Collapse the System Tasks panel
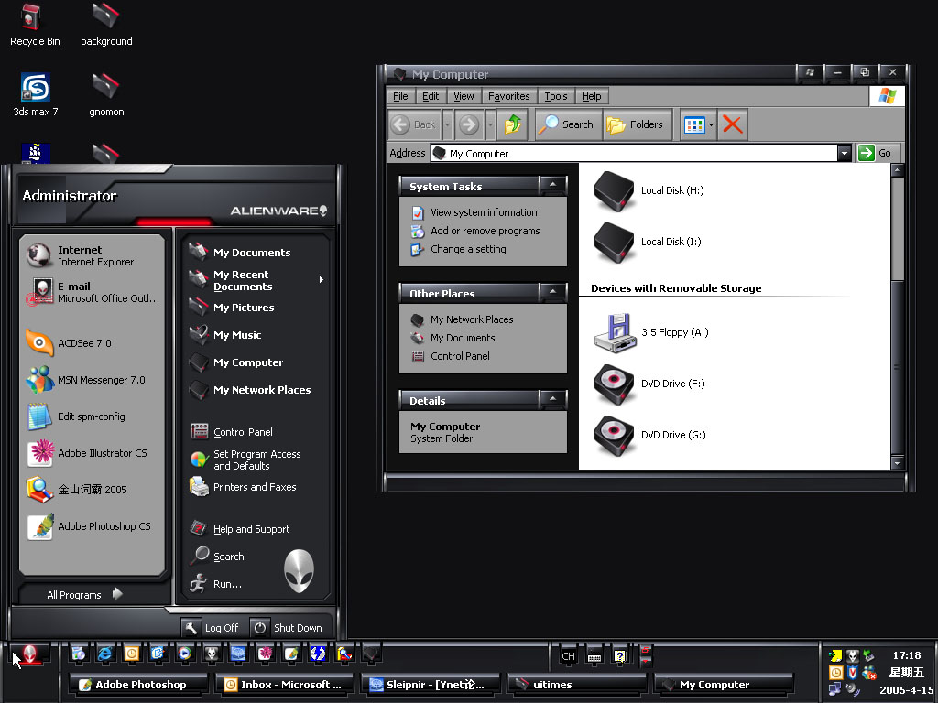The image size is (938, 703). point(552,185)
